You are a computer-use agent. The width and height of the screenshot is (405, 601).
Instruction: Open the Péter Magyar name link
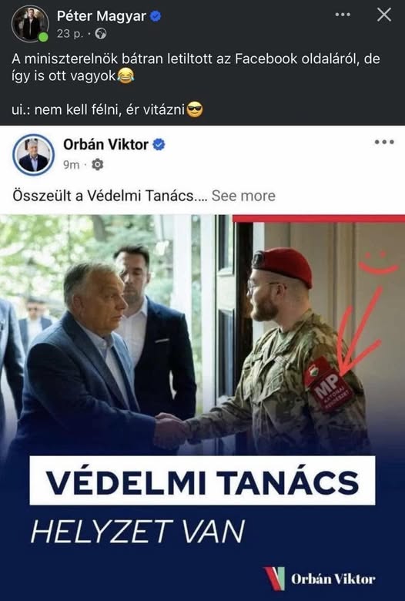[x=102, y=16]
